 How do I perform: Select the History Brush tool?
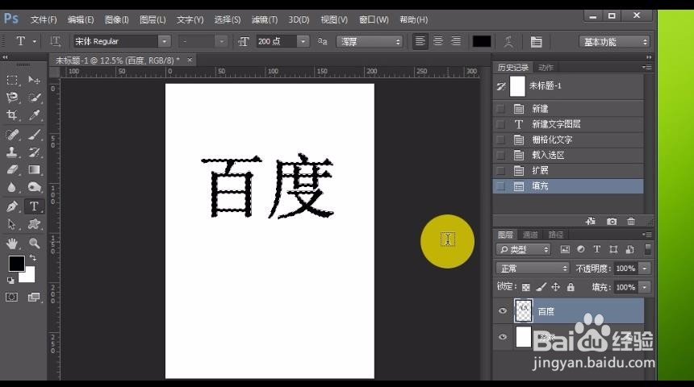[34, 152]
